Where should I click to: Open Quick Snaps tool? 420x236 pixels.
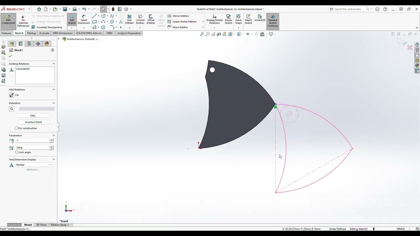tap(239, 20)
